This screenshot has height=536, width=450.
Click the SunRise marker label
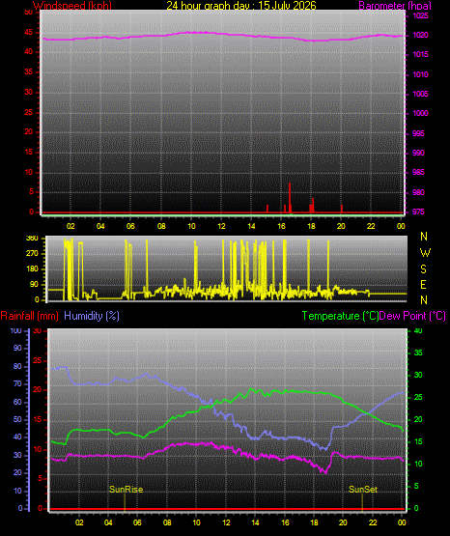127,490
